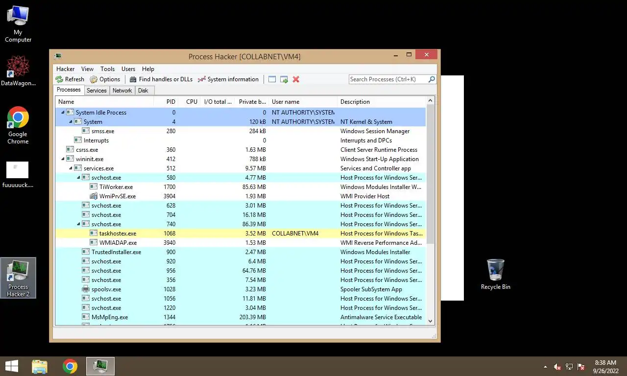Collapse svchost.exe PID 580 node
Screen dimensions: 627x376
[78, 178]
